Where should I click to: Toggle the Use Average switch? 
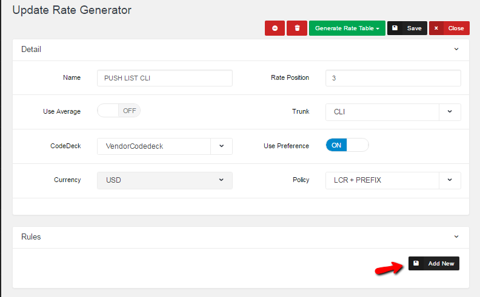coord(119,111)
